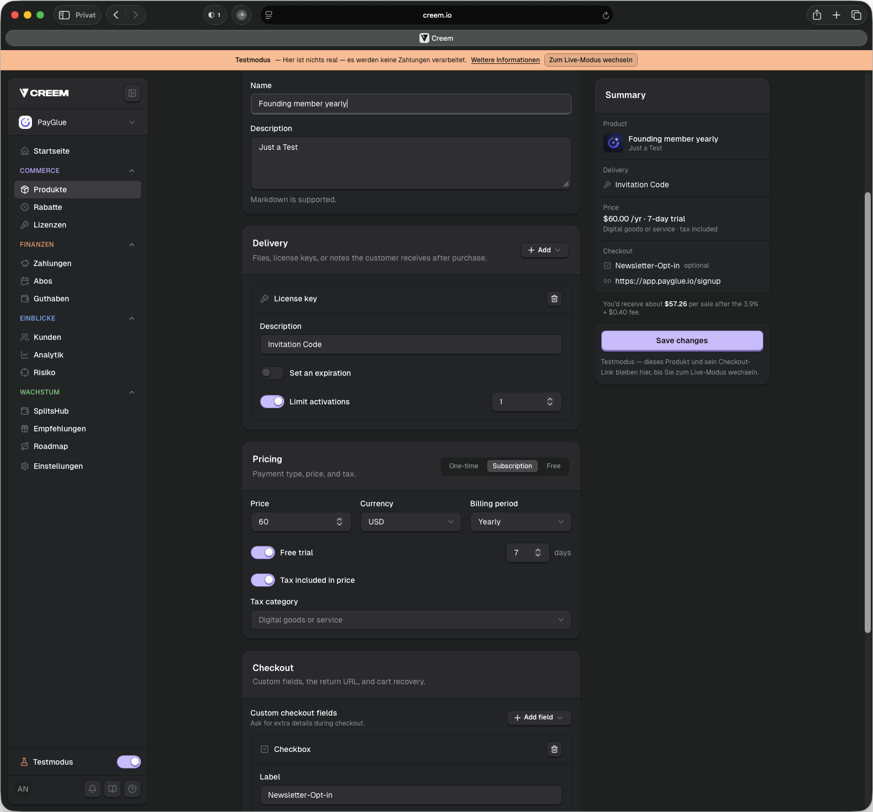Collapse the COMMERCE section

click(x=132, y=171)
